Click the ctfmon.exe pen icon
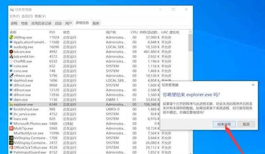265x154 pixels. click(x=11, y=75)
